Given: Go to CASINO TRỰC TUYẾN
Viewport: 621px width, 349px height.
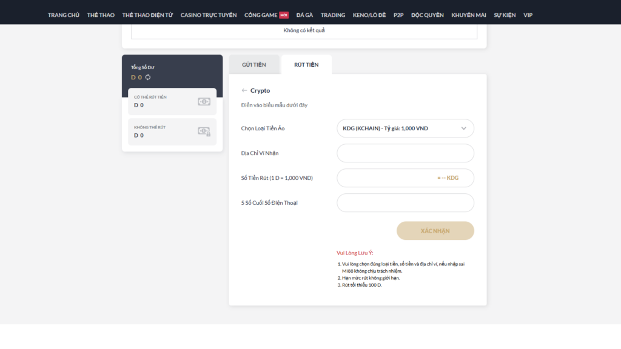Looking at the screenshot, I should [x=209, y=15].
